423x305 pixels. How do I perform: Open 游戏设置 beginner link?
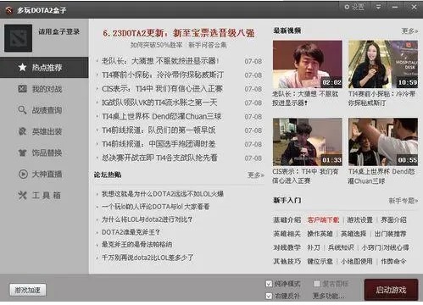click(x=359, y=219)
